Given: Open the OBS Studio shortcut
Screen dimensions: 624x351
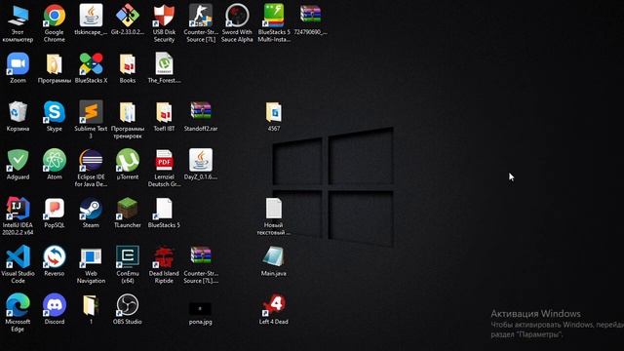Looking at the screenshot, I should point(128,305).
